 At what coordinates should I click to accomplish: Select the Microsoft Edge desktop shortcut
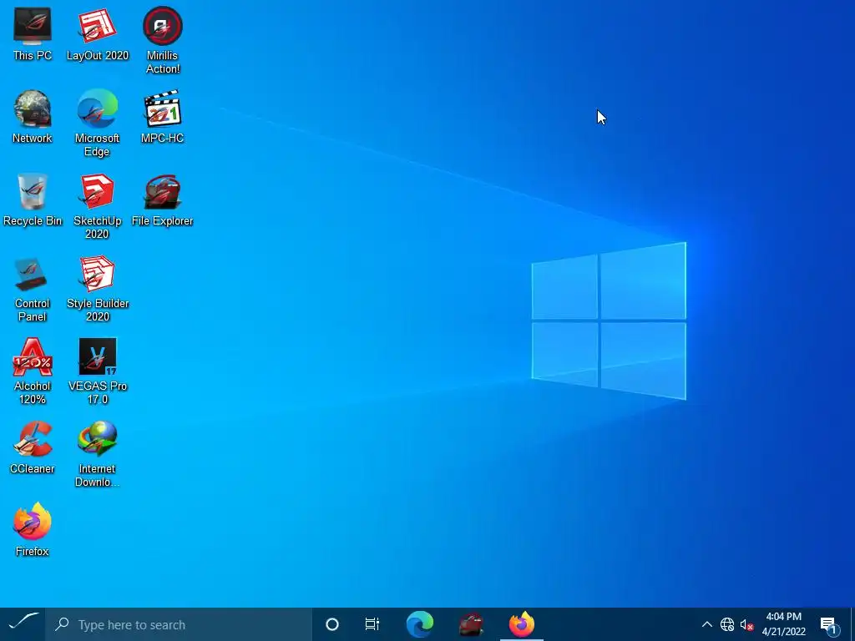[x=97, y=124]
